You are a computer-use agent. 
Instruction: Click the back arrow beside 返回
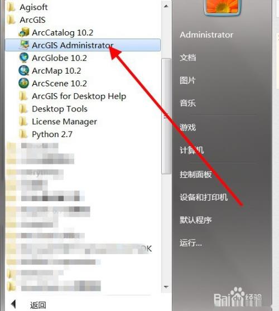13,304
